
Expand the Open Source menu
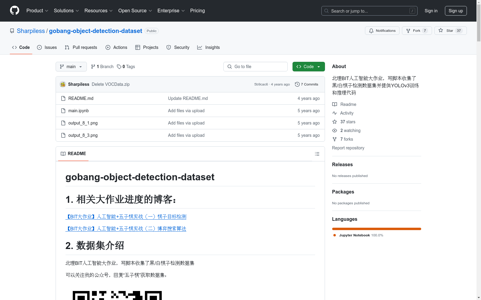click(135, 10)
